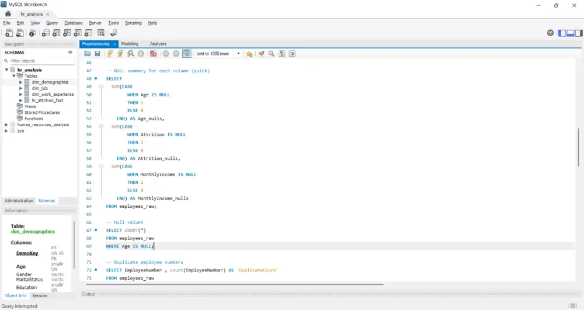This screenshot has width=584, height=310.
Task: Select the Views node
Action: coord(30,106)
